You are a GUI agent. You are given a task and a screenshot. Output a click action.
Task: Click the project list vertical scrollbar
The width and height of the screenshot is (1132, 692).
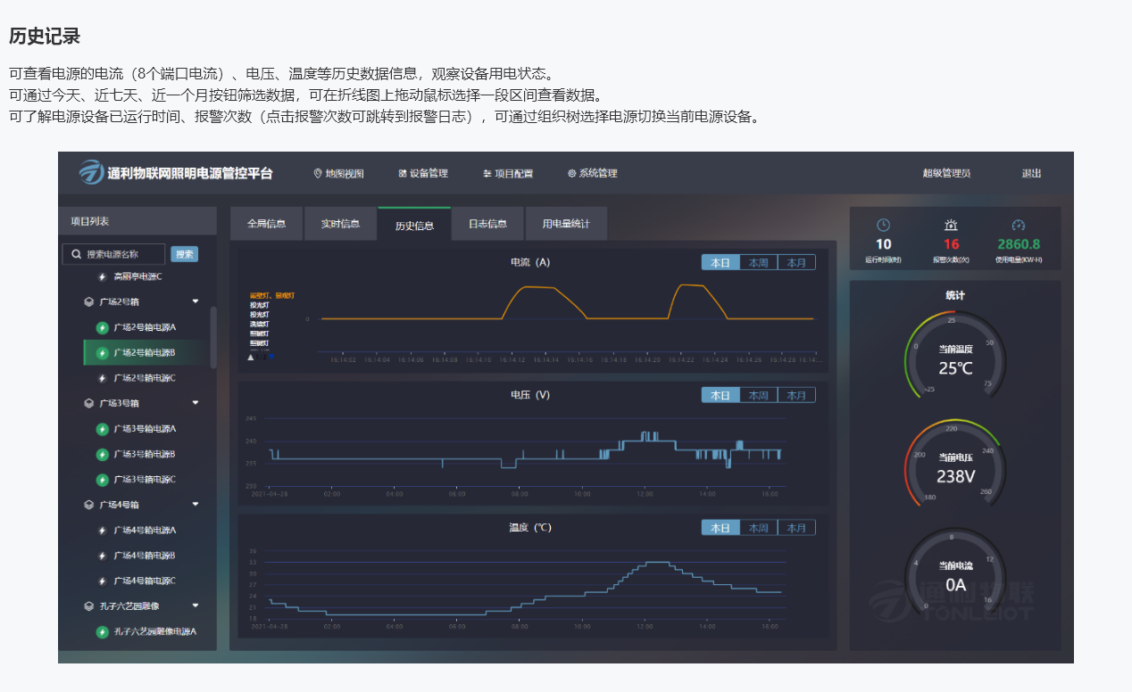coord(212,337)
